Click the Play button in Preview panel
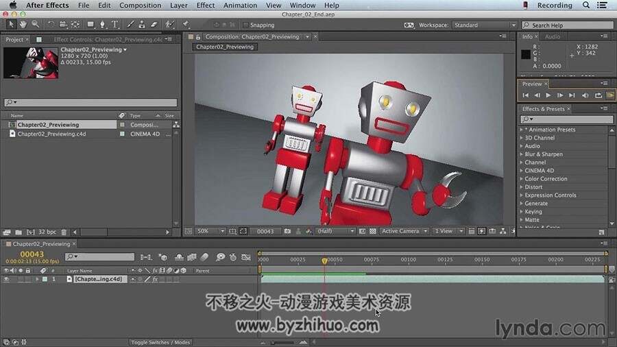 coord(548,95)
